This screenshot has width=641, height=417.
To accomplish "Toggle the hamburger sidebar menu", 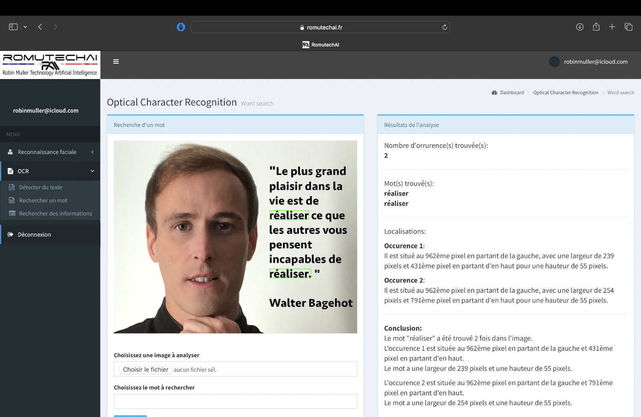I will [x=116, y=62].
